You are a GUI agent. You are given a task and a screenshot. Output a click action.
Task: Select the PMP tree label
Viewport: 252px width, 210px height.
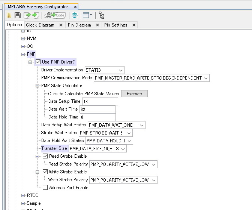pyautogui.click(x=31, y=54)
